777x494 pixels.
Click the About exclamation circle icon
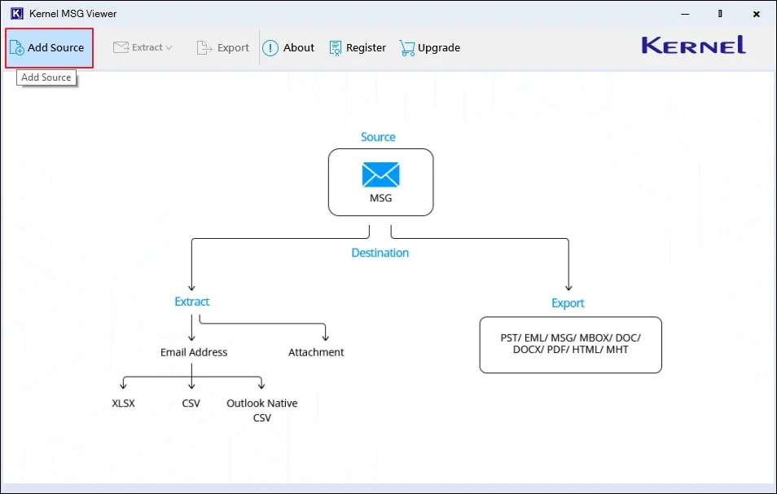(270, 48)
